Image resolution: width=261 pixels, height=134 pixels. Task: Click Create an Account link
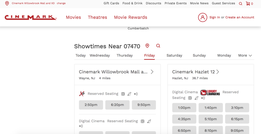240,17
